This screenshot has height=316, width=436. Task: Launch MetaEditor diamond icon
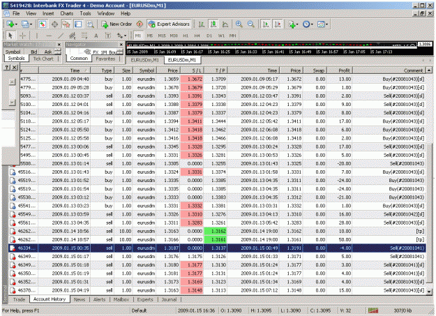point(140,24)
